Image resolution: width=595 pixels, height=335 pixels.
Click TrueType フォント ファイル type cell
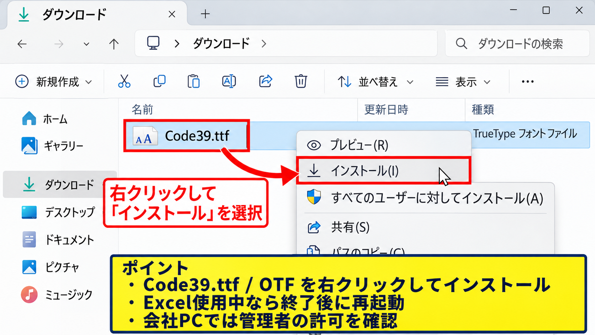(x=525, y=134)
